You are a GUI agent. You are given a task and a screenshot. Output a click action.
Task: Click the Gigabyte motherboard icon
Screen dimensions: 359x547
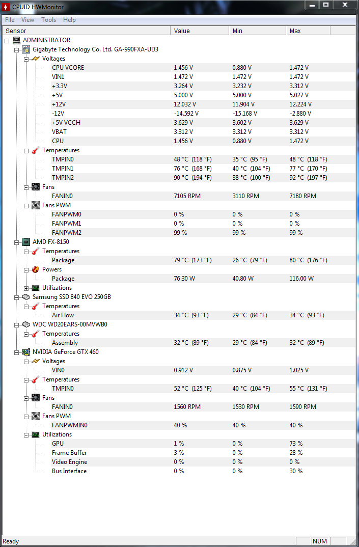pos(26,49)
